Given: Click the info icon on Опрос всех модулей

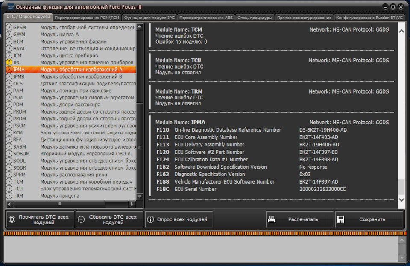Looking at the screenshot, I should click(x=150, y=219).
